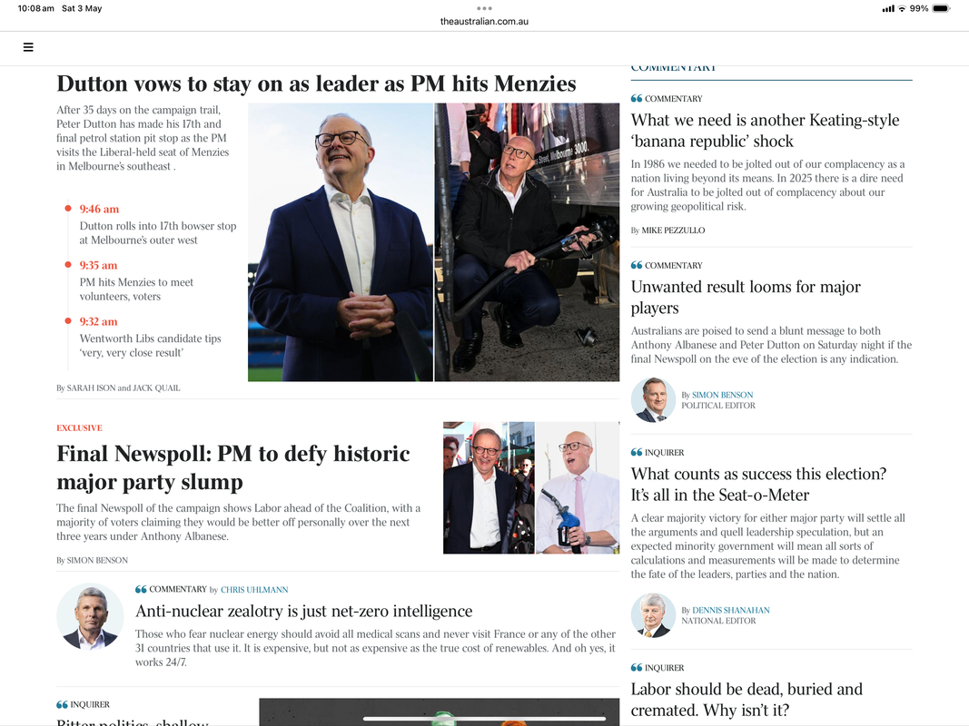
Task: Open the Final Newspoll headline article
Action: click(x=233, y=467)
